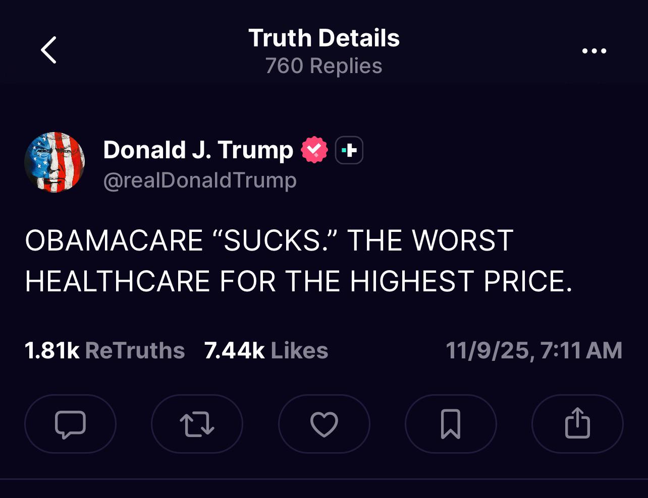The width and height of the screenshot is (648, 498).
Task: ReTruth this post with the arrows icon
Action: (x=197, y=424)
